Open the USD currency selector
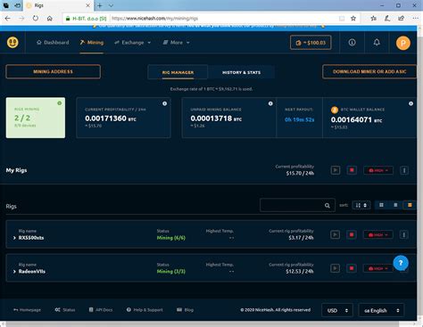The height and width of the screenshot is (327, 423). tap(337, 310)
